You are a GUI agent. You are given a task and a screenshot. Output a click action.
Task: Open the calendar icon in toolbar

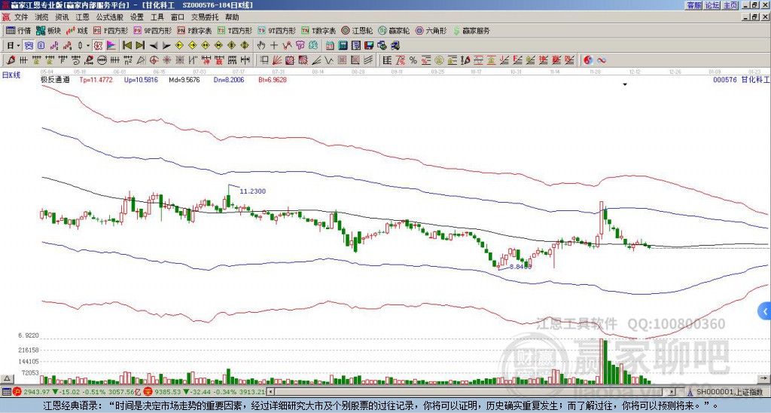330,46
